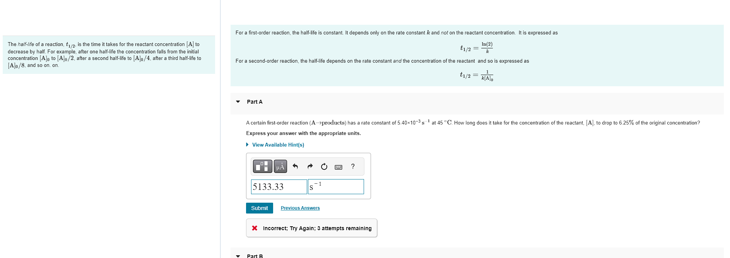Viewport: 730px width, 258px height.
Task: Click the undo arrow in answer toolbar
Action: [x=295, y=166]
